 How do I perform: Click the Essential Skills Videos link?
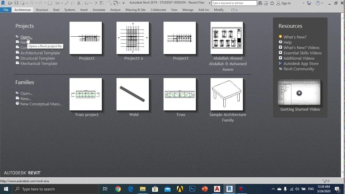coord(302,53)
